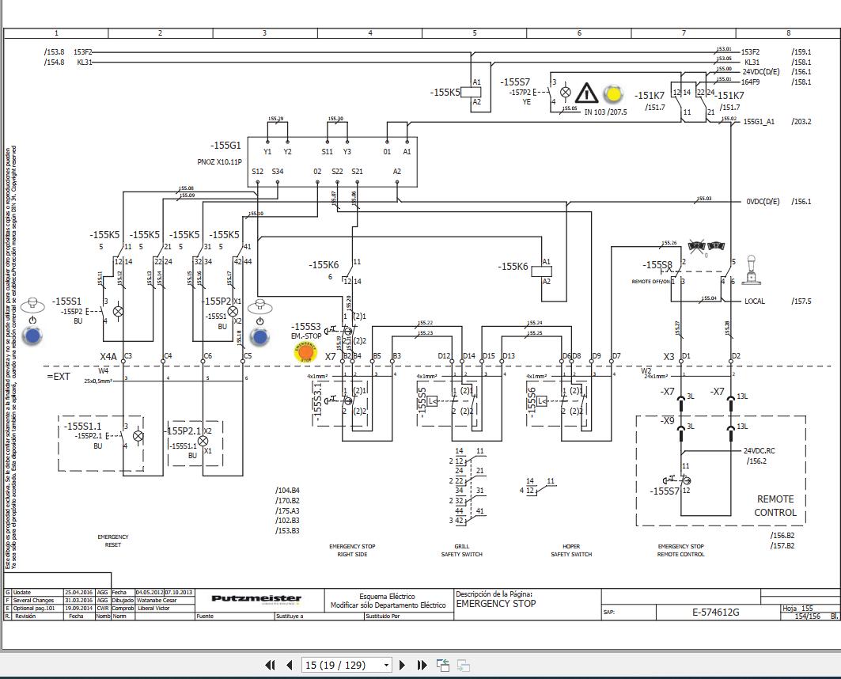Viewport: 841px width, 679px height.
Task: Click the blue -155P2 illuminated button symbol
Action: pos(261,336)
